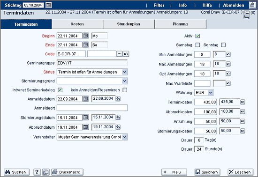Check kein Anmelden/Reservieren box
The width and height of the screenshot is (258, 177).
(x=125, y=90)
